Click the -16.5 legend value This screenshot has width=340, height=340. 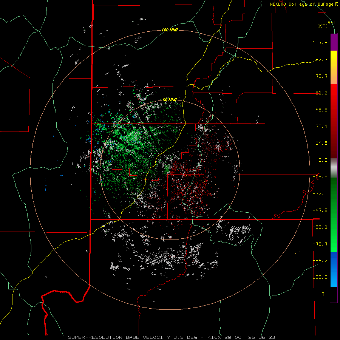(x=320, y=177)
